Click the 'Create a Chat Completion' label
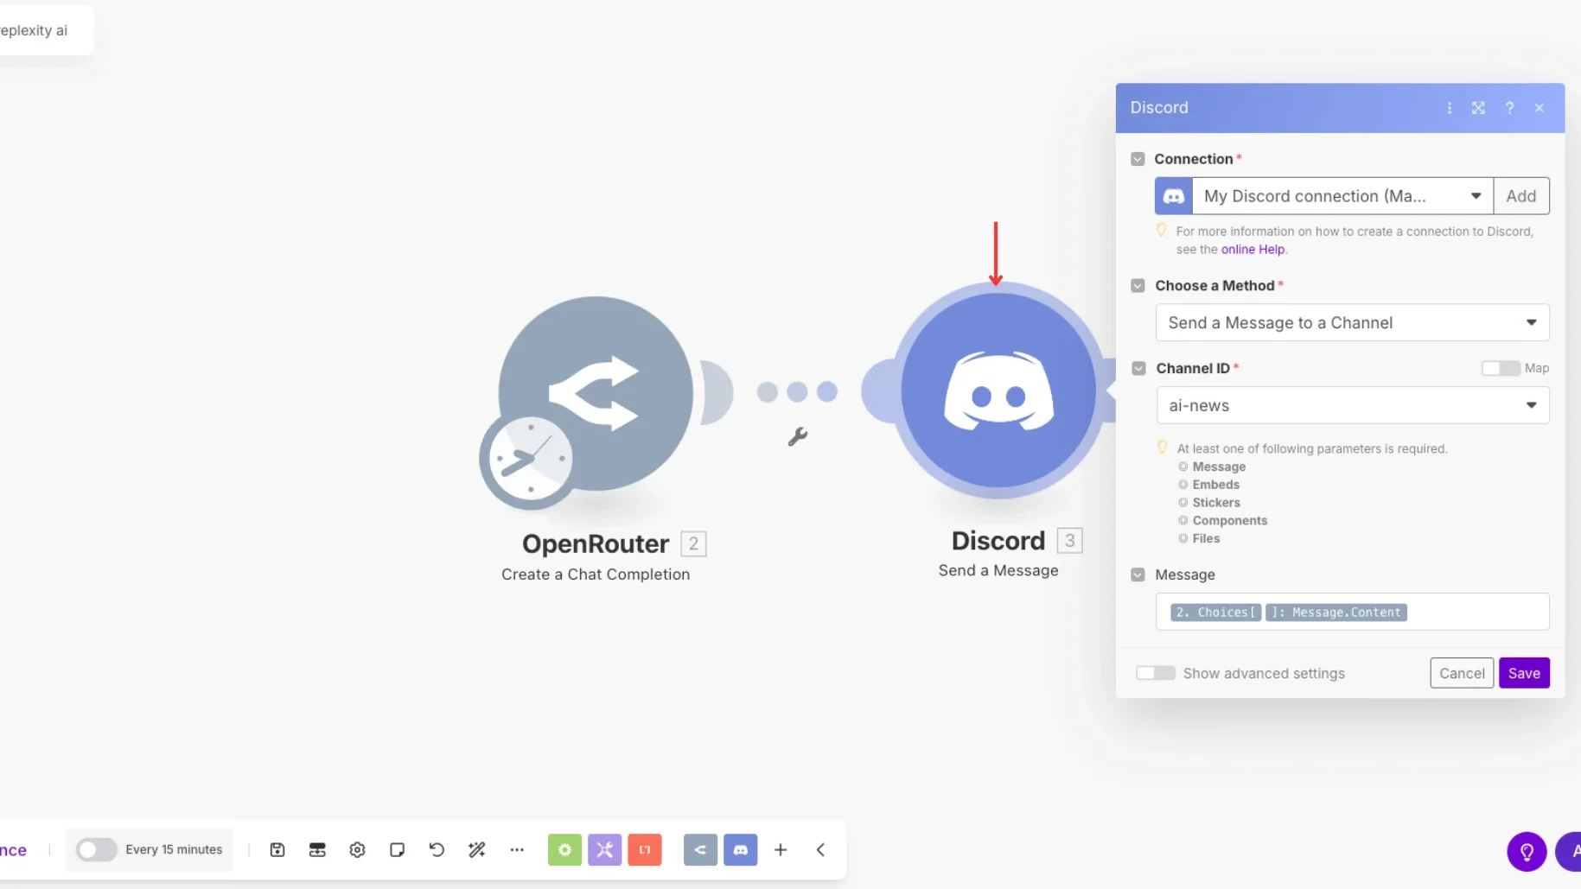 coord(596,575)
